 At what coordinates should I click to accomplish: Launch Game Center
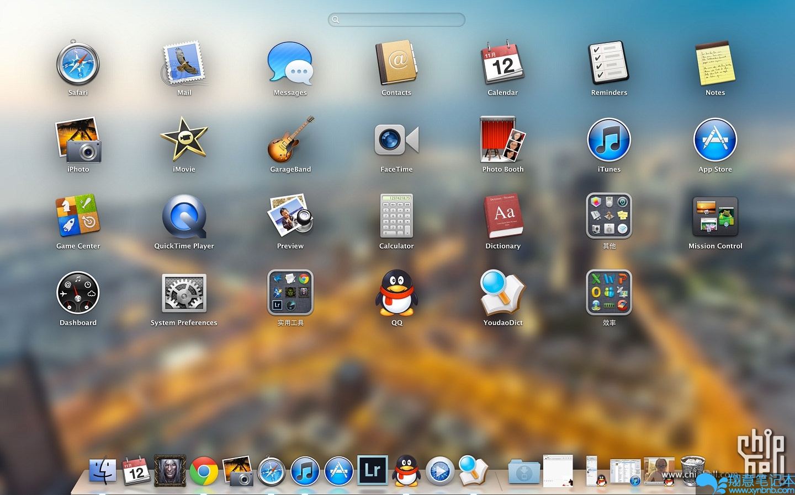point(78,216)
